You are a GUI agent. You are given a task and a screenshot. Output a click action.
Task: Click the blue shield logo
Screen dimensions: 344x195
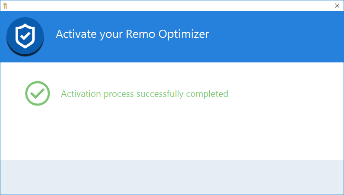25,36
